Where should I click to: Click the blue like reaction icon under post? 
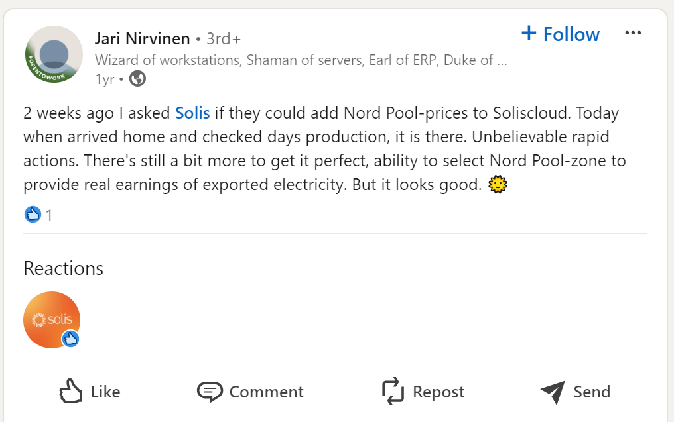[x=33, y=215]
